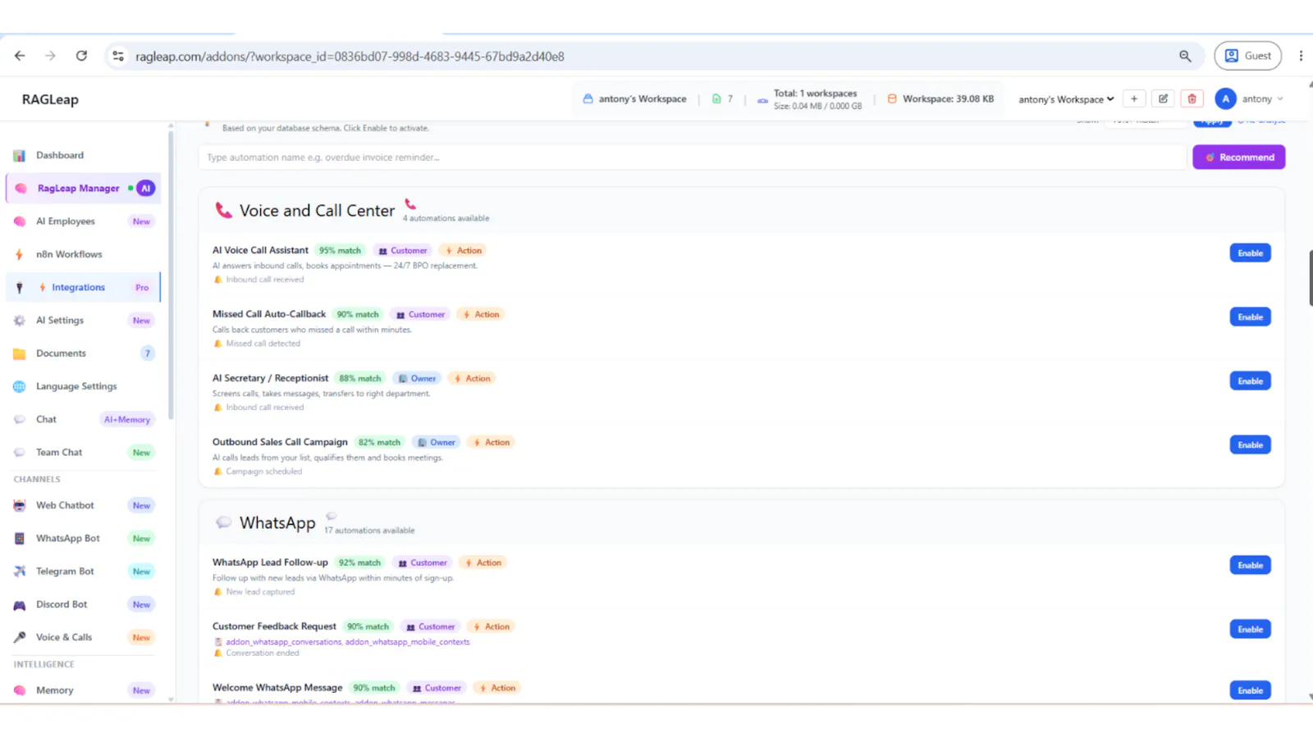Go back in browser history

pos(20,56)
